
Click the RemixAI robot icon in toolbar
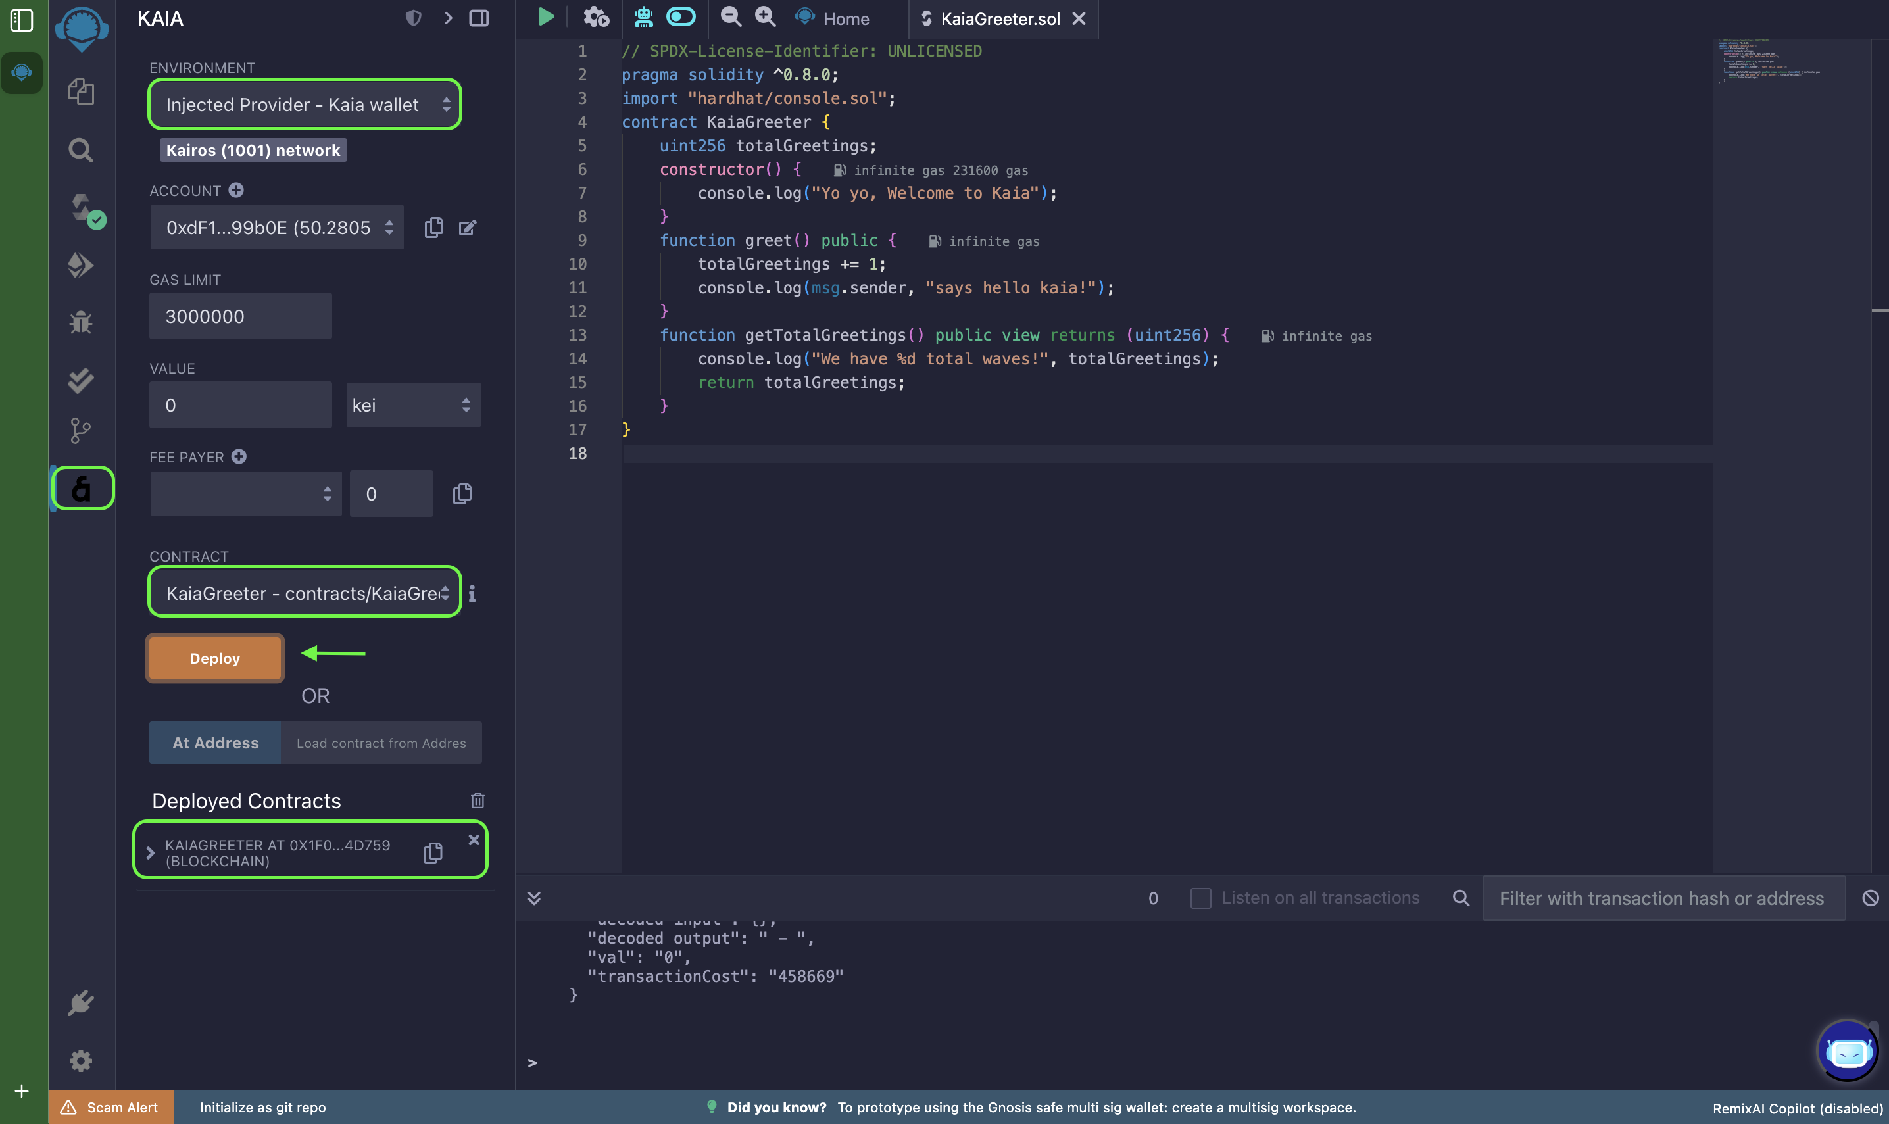coord(644,17)
